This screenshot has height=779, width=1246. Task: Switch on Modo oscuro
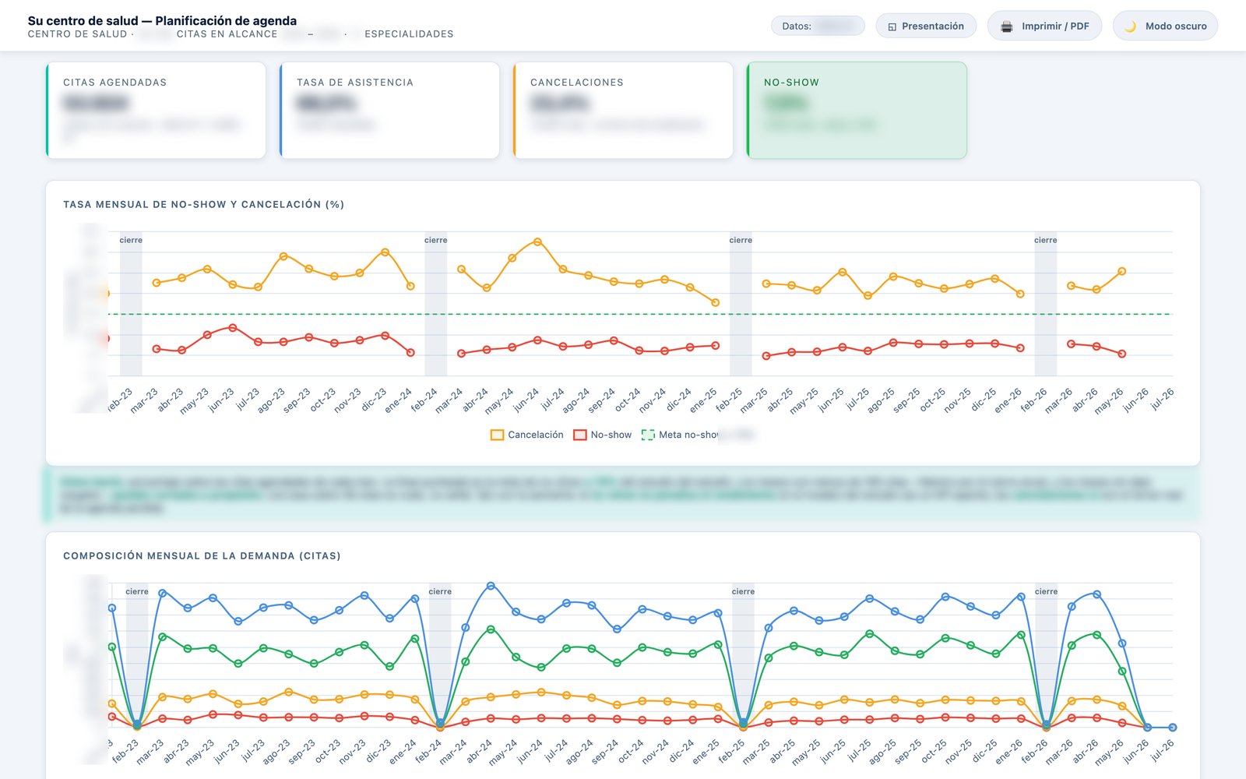point(1165,26)
